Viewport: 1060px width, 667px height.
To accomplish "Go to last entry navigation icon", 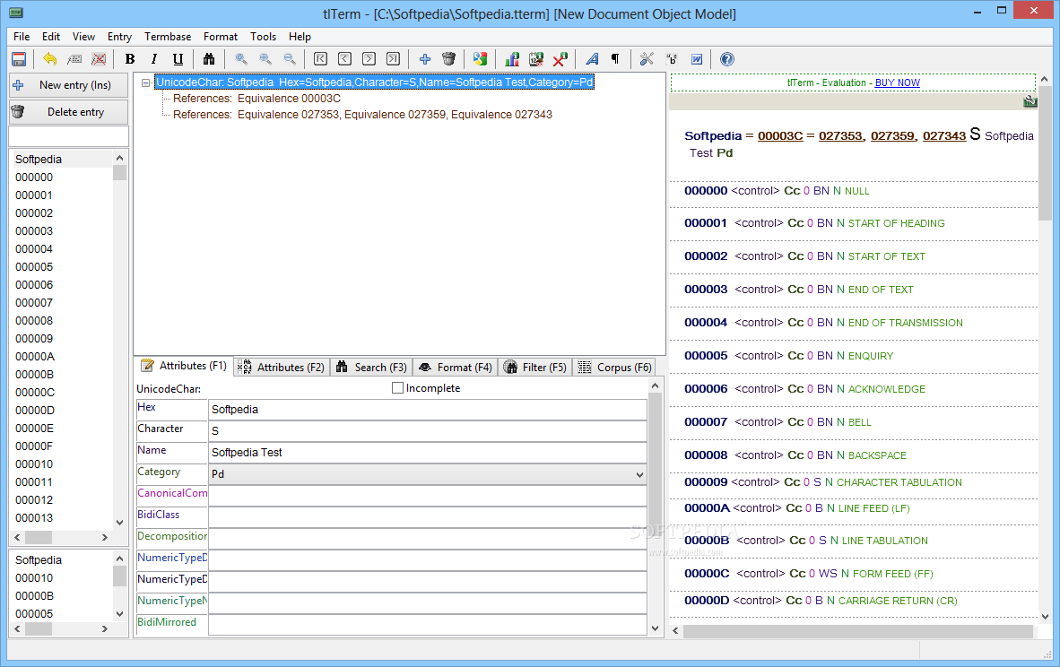I will [393, 59].
